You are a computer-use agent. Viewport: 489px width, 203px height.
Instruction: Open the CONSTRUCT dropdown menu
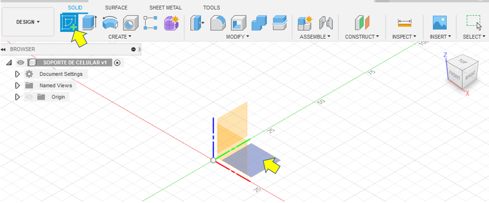tap(362, 37)
